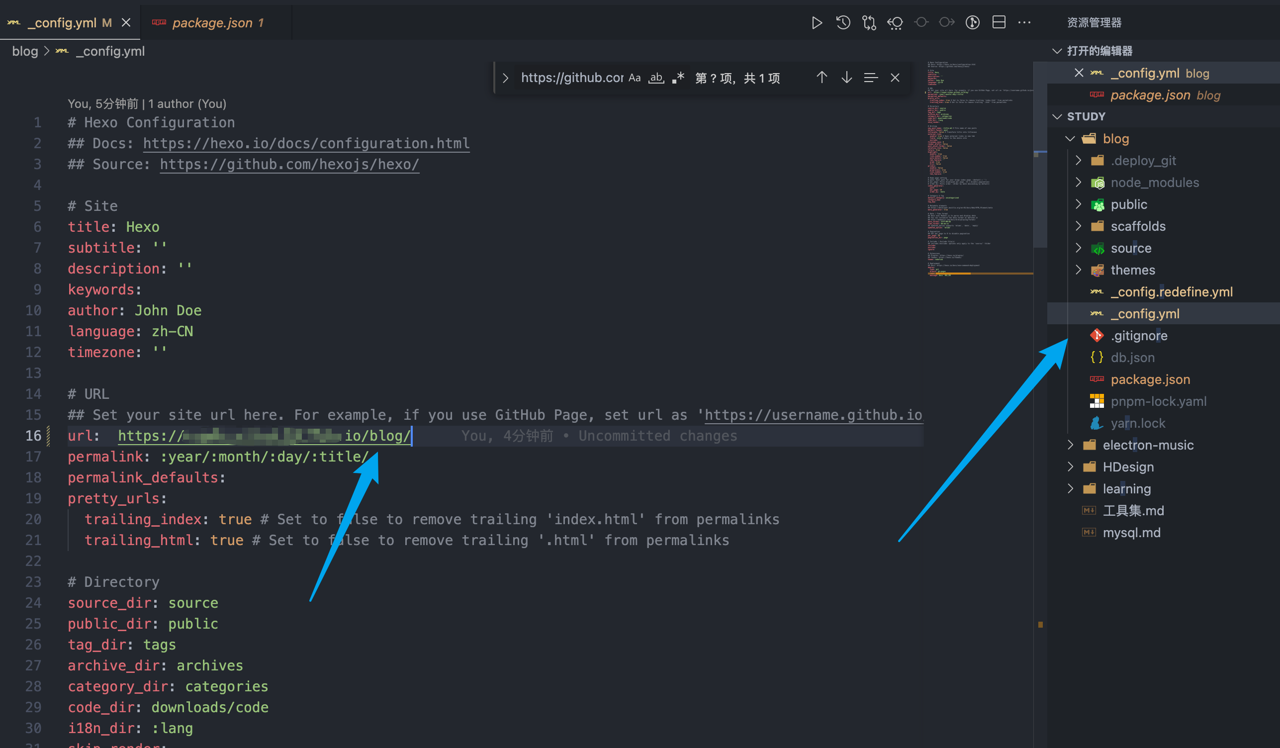1280x748 pixels.
Task: Click the npm icon on package.json tab
Action: (158, 22)
